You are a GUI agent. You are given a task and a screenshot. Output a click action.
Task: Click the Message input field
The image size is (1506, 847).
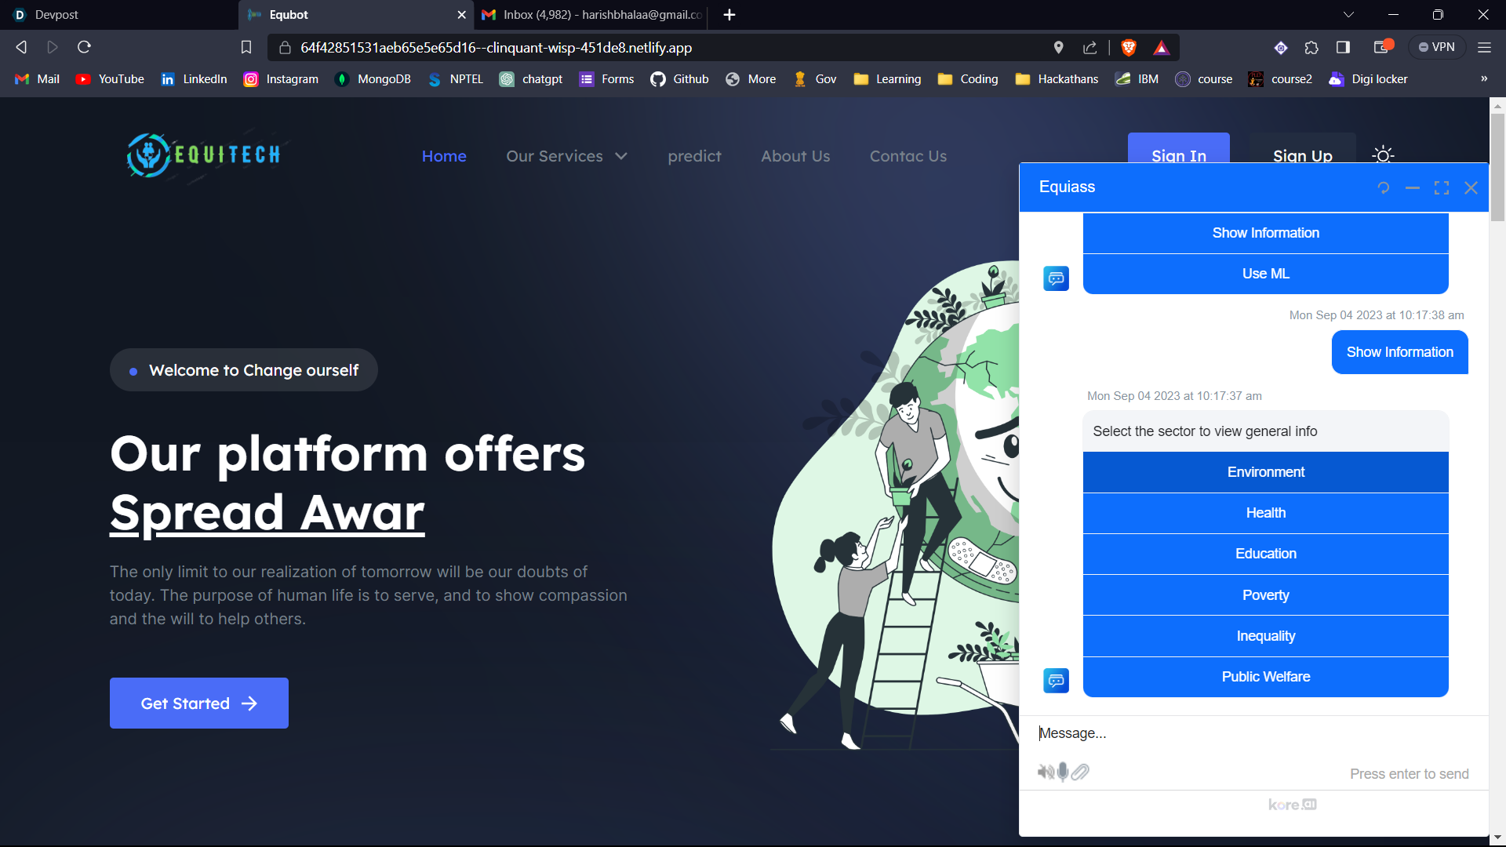pyautogui.click(x=1255, y=733)
